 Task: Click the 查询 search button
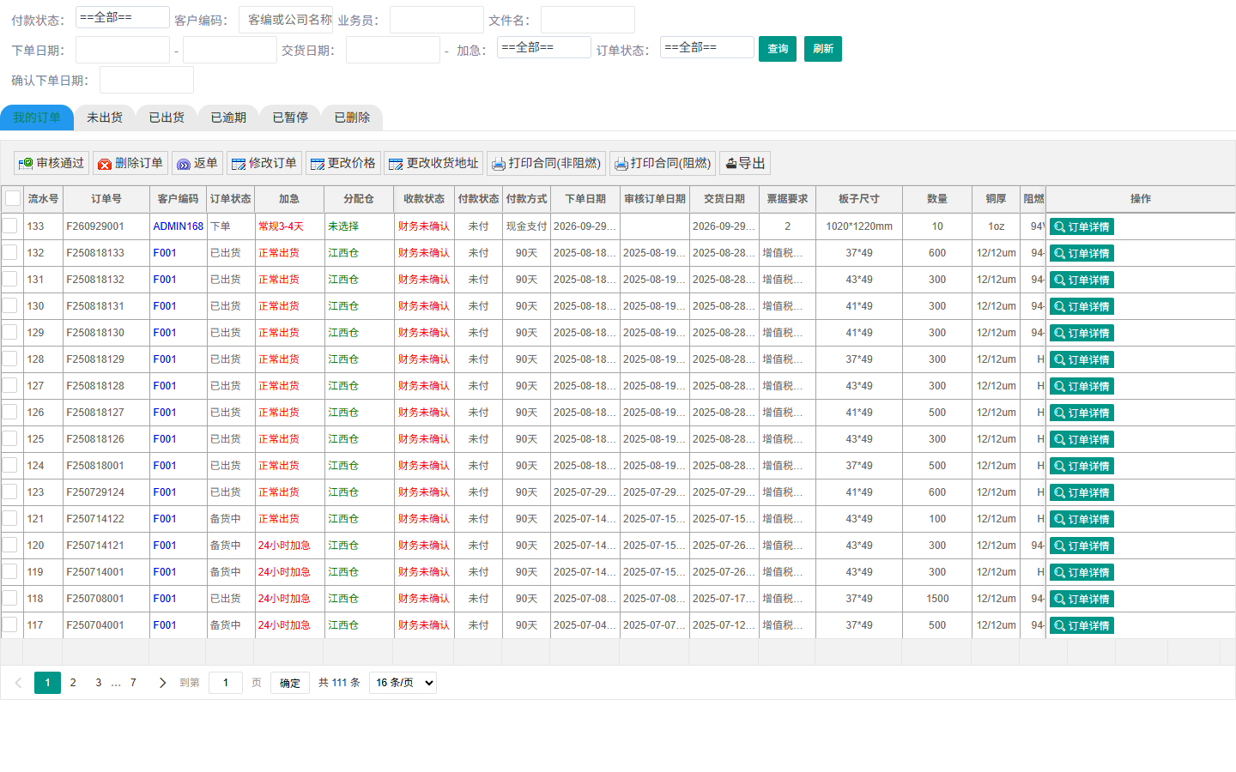pos(778,49)
